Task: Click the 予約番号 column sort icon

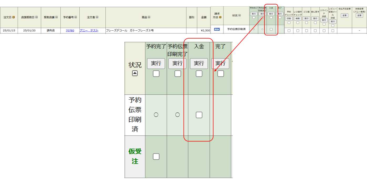Action: click(76, 17)
